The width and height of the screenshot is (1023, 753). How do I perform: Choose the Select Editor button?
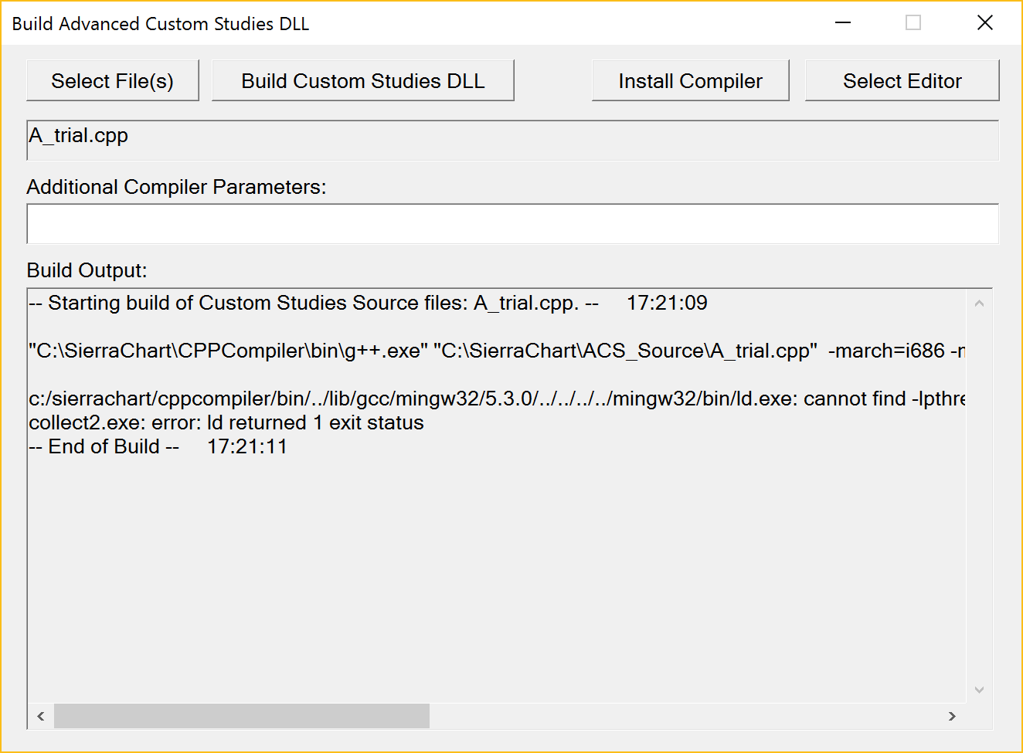point(902,81)
